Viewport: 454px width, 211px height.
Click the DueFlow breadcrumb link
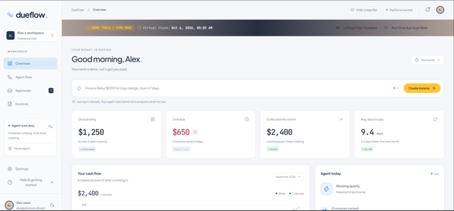coord(78,10)
